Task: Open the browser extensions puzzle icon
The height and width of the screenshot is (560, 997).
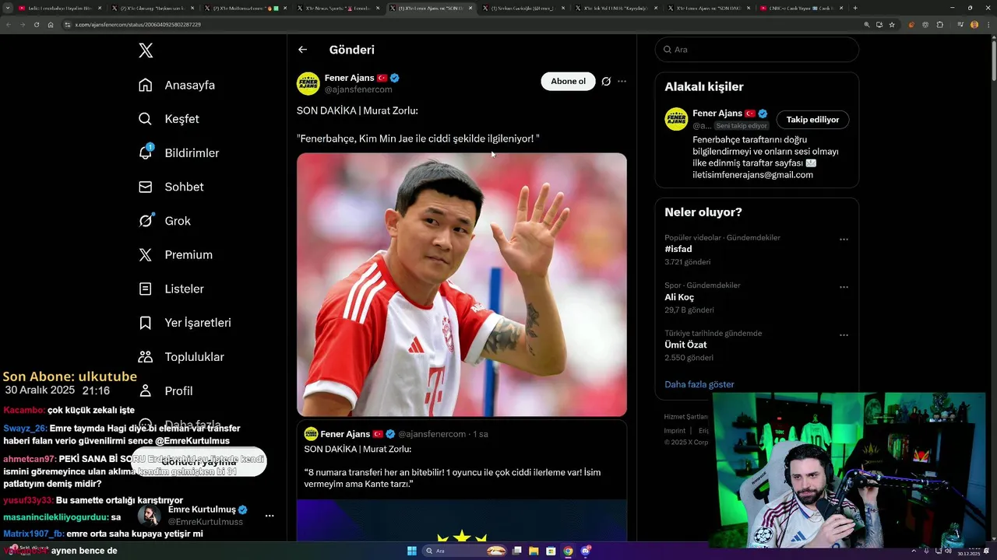Action: (x=939, y=25)
